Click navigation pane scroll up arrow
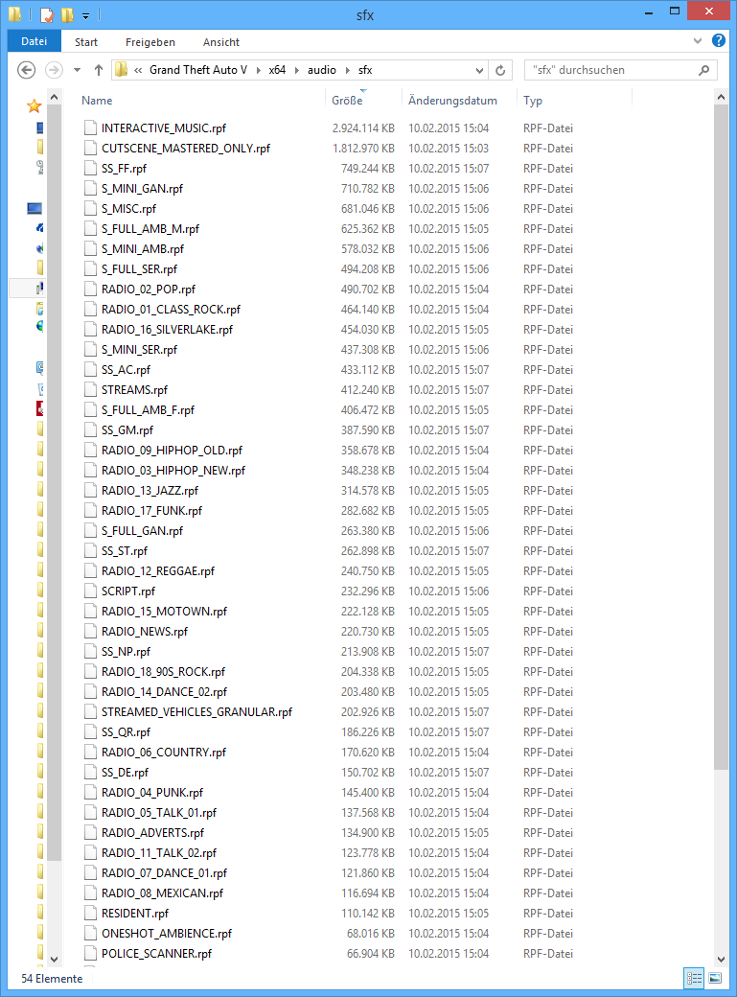The height and width of the screenshot is (997, 737). tap(54, 97)
